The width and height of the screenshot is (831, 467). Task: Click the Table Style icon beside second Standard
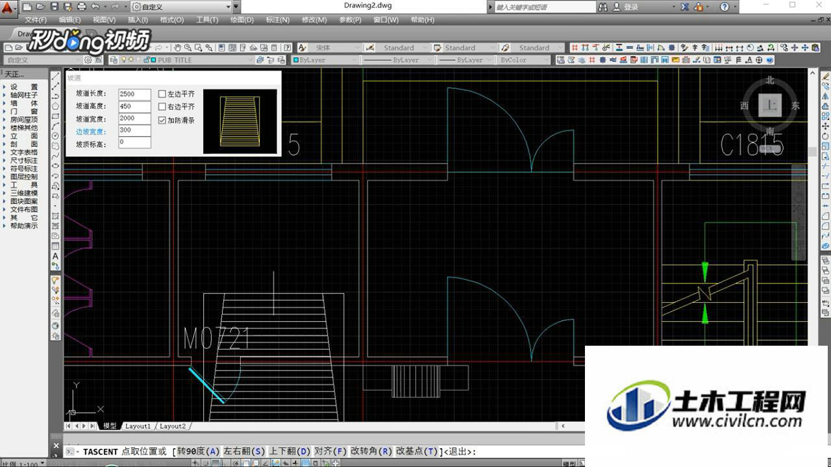438,47
